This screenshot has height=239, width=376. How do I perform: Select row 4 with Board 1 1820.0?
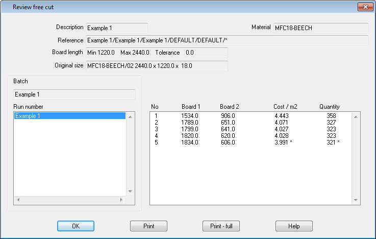pos(250,136)
